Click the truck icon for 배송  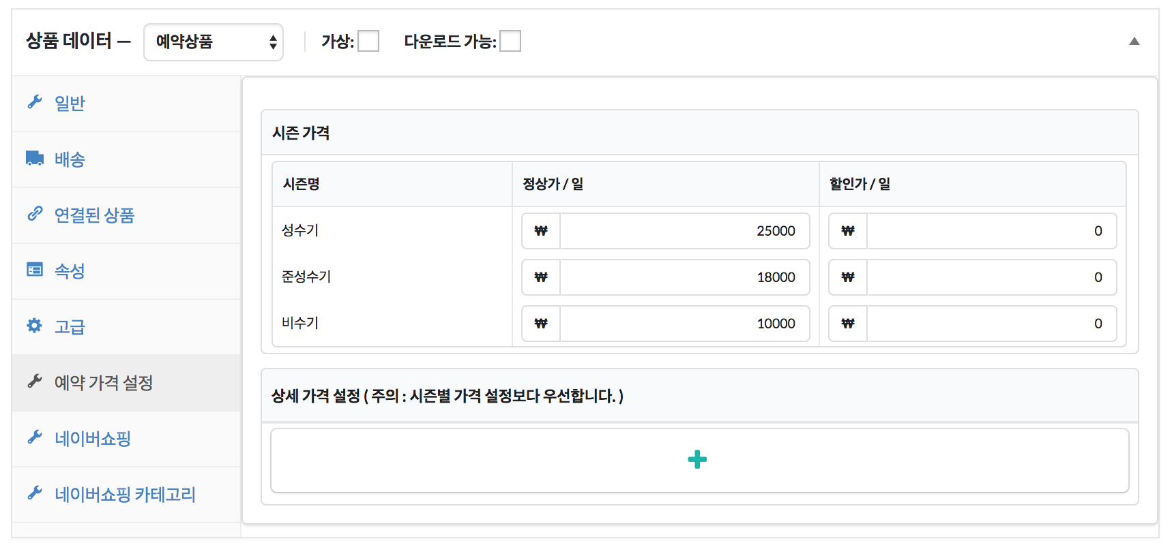pyautogui.click(x=35, y=158)
